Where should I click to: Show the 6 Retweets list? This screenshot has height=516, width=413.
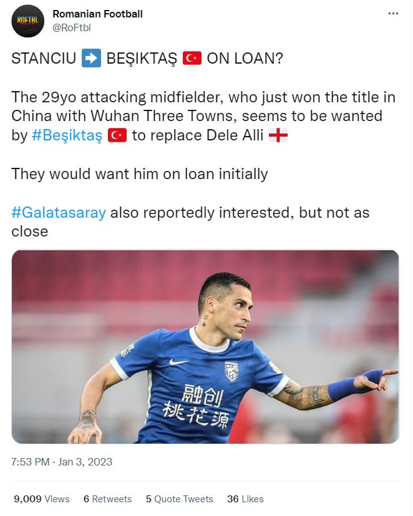[107, 499]
